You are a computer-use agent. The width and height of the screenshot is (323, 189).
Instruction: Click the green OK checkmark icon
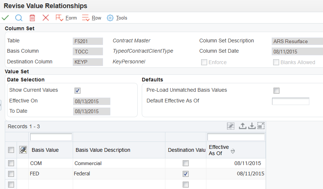5,18
